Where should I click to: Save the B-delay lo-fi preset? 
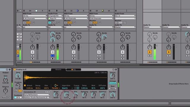coord(116,70)
